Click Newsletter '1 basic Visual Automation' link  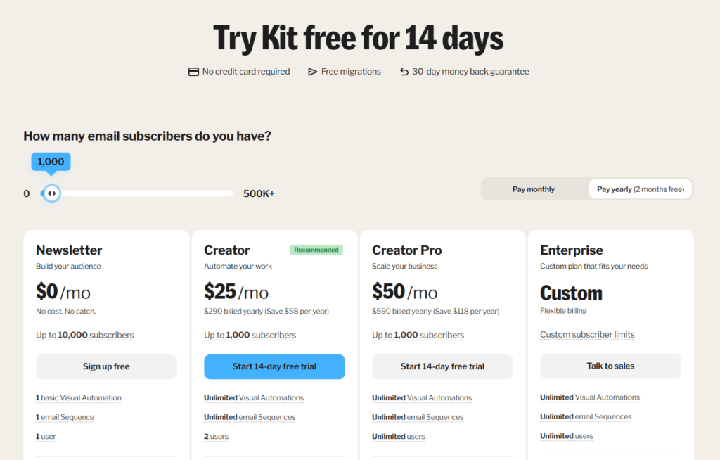click(x=79, y=398)
